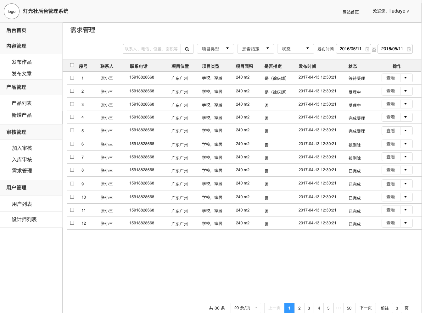
Task: Select the checkbox for row 9
Action: [72, 184]
